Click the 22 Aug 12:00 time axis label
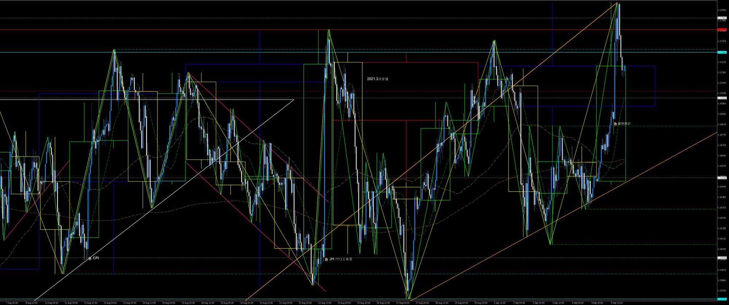Screen dimensions: 729x305 324,303
